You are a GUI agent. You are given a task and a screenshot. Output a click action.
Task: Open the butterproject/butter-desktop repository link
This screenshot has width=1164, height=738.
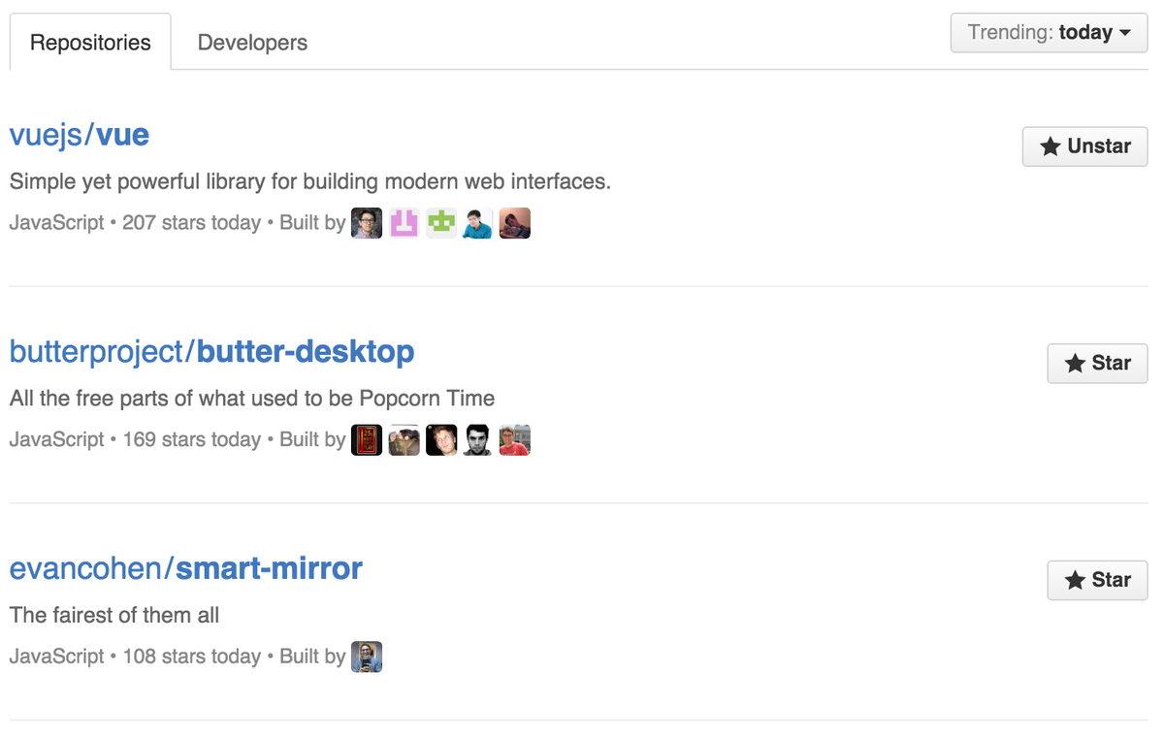click(212, 351)
